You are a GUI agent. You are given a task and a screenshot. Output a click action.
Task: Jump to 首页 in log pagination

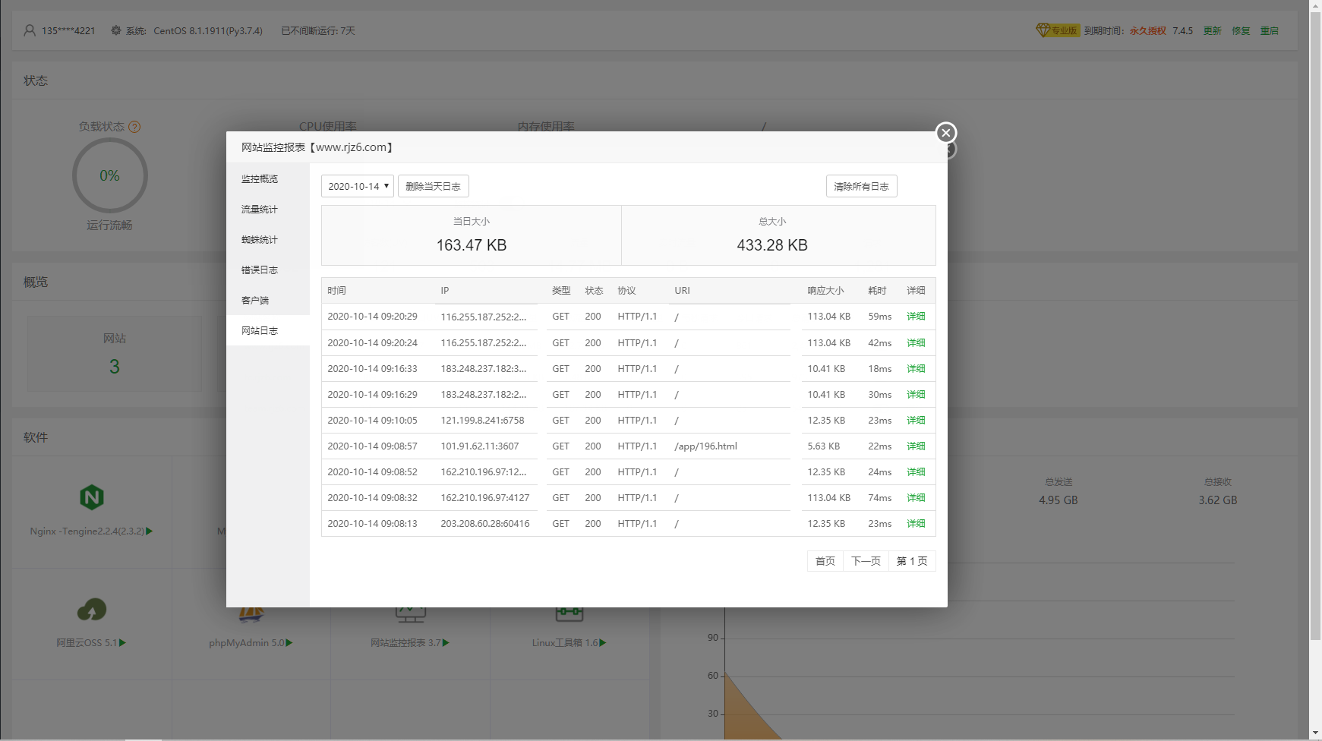(825, 561)
